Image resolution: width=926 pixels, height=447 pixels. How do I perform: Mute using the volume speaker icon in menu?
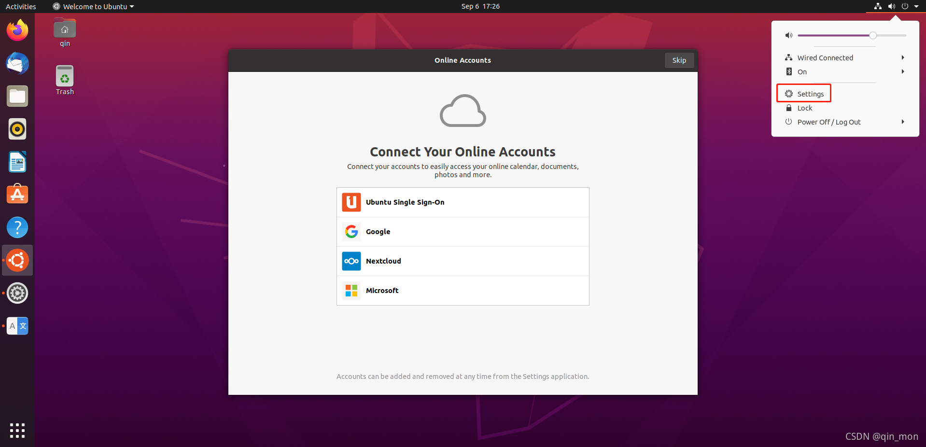tap(789, 35)
